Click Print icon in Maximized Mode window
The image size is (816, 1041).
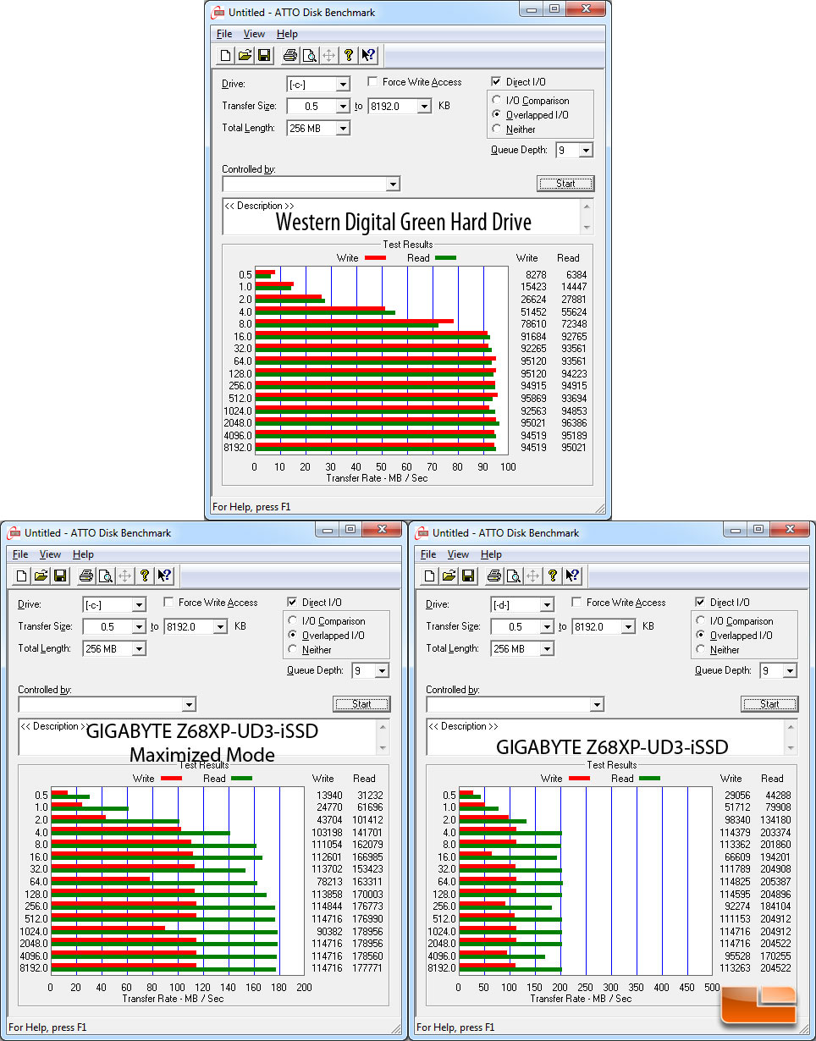click(86, 576)
